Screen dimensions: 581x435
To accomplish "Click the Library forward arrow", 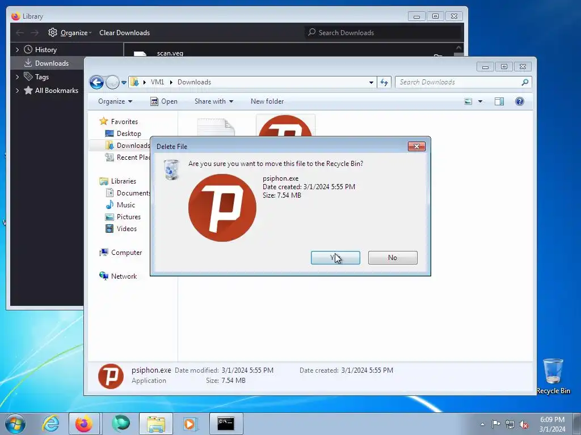I will (x=35, y=32).
